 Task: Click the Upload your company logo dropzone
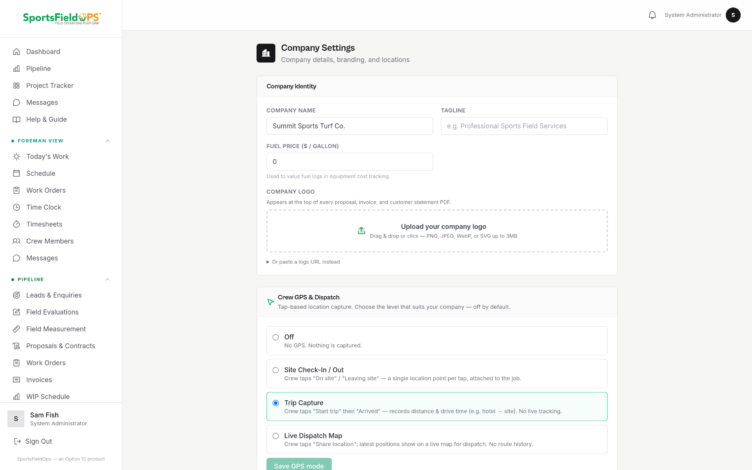(437, 231)
